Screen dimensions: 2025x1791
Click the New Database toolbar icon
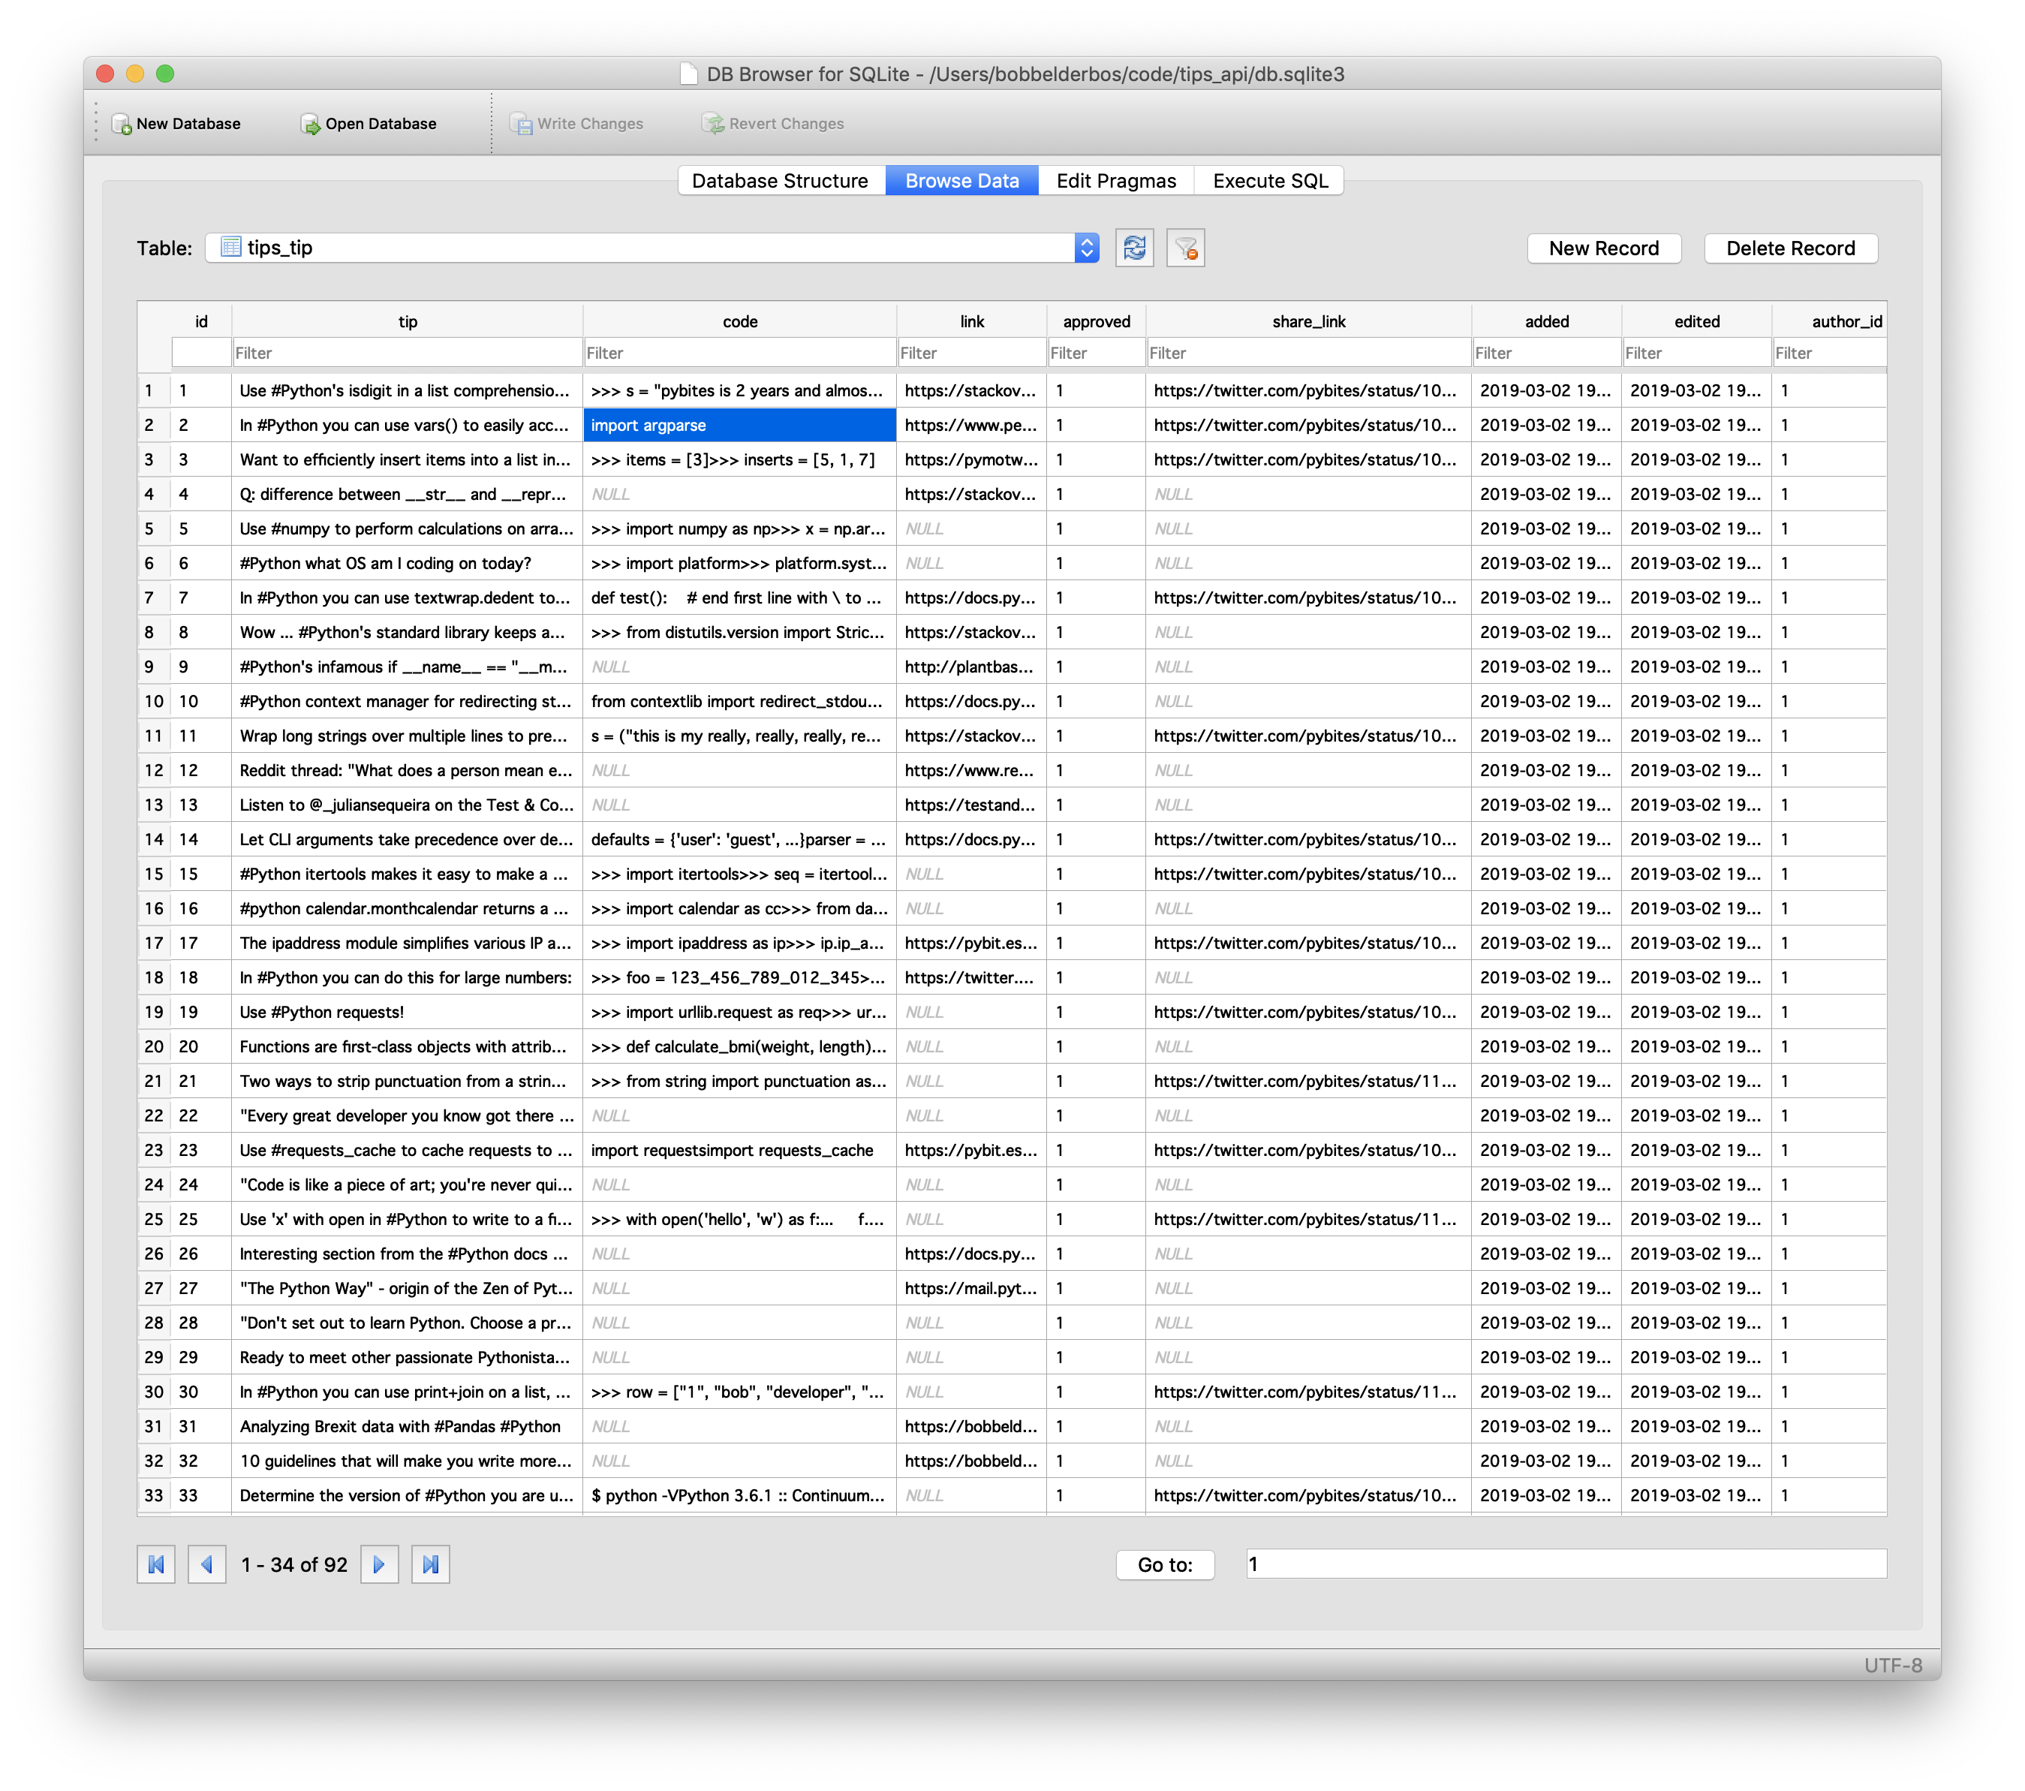click(x=122, y=124)
